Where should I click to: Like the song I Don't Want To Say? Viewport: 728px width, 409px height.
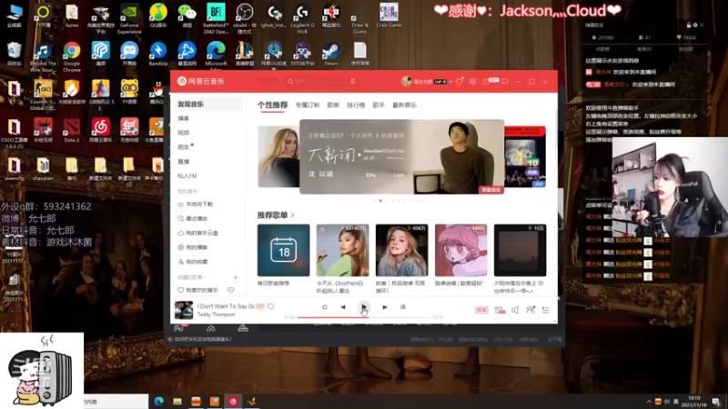point(270,306)
